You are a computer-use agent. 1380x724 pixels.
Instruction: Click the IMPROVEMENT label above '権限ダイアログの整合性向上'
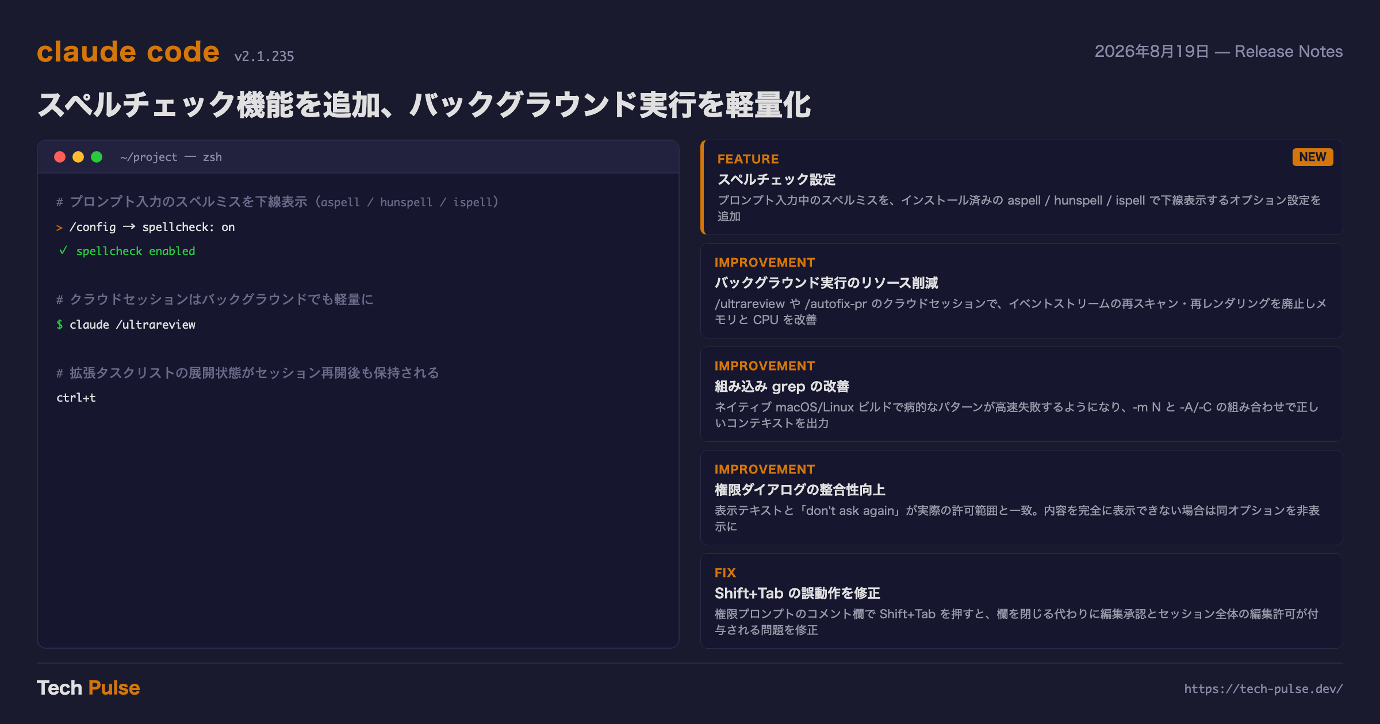tap(765, 469)
